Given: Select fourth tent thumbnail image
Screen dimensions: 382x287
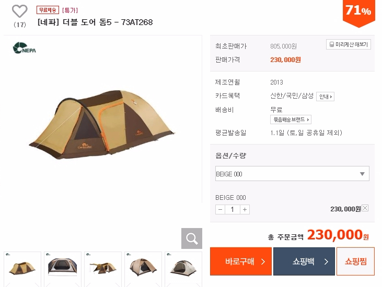Looking at the screenshot, I should click(143, 270).
